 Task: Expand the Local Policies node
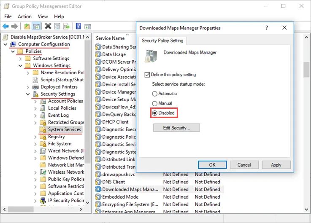pyautogui.click(x=35, y=108)
